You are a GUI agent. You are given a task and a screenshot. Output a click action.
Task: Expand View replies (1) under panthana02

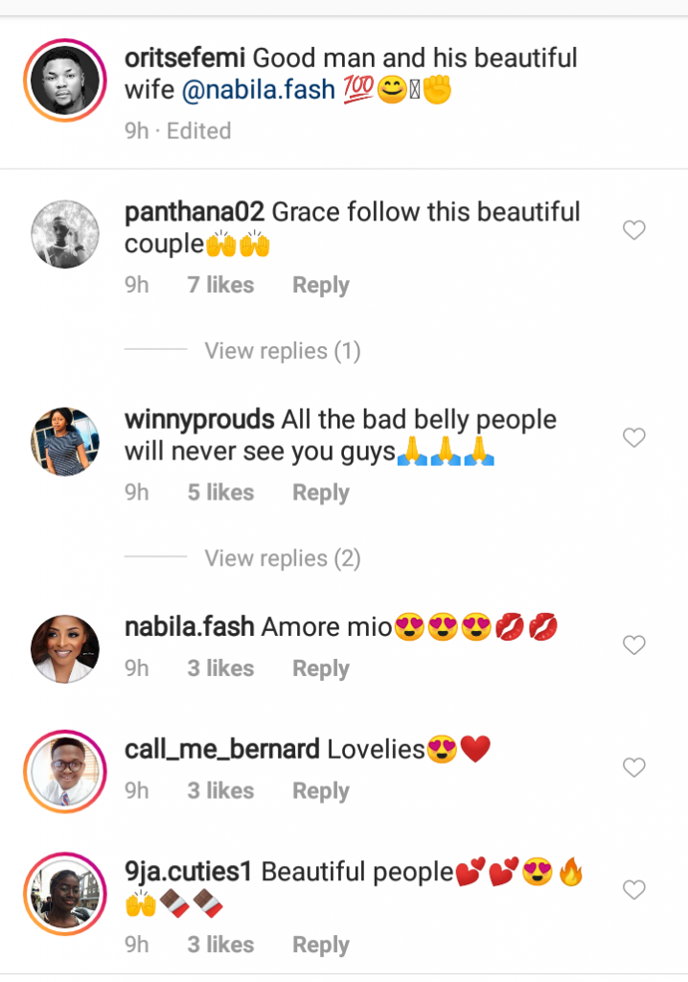pos(282,351)
